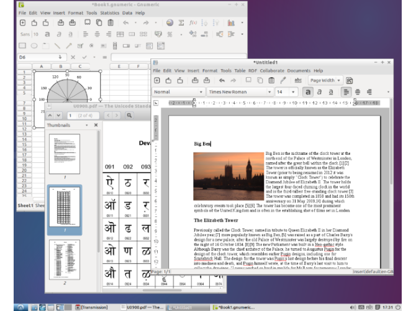416x311 pixels.
Task: Open search in the PDF viewer
Action: [129, 115]
